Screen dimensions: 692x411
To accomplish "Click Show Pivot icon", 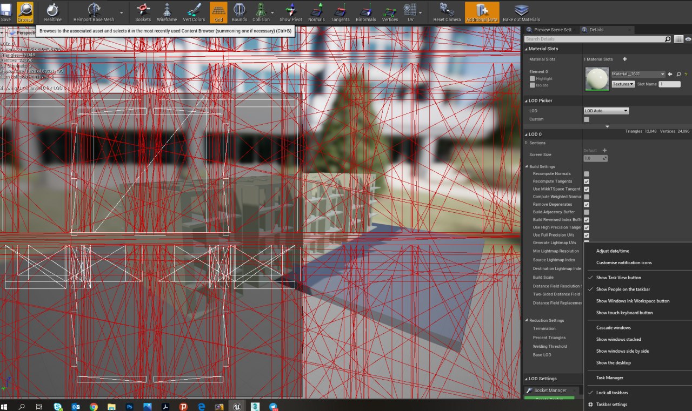I will (291, 12).
